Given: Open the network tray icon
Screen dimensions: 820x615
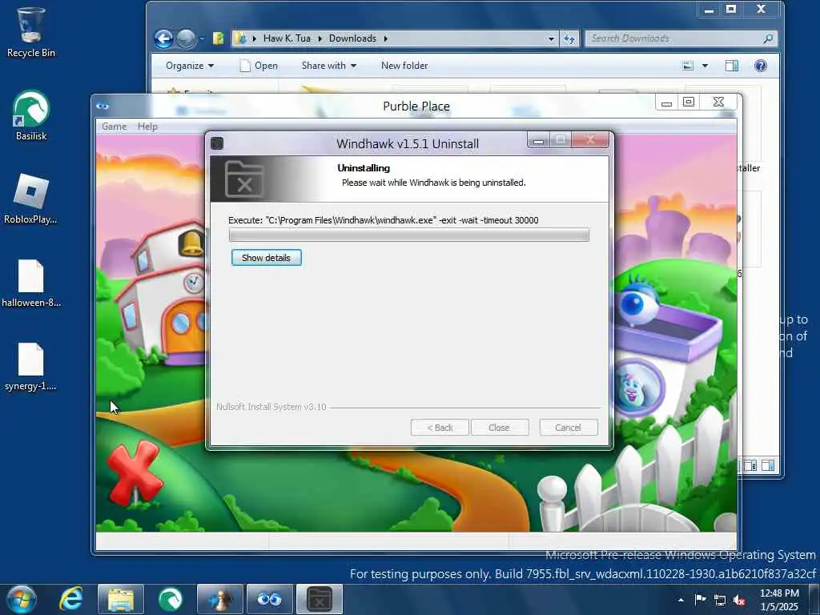Looking at the screenshot, I should pos(720,600).
